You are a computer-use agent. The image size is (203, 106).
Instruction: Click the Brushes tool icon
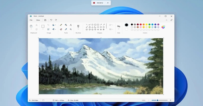[78, 26]
